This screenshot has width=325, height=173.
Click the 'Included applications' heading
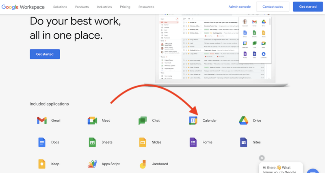pos(49,104)
